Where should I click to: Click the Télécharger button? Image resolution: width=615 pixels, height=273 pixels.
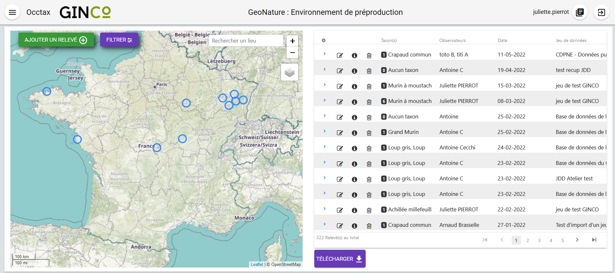[x=340, y=259]
